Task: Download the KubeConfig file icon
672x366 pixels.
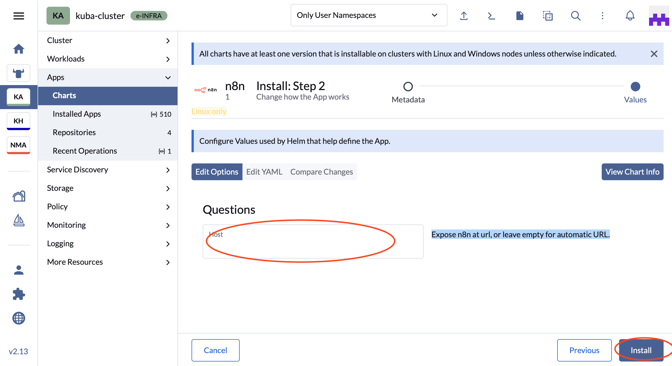Action: 520,16
